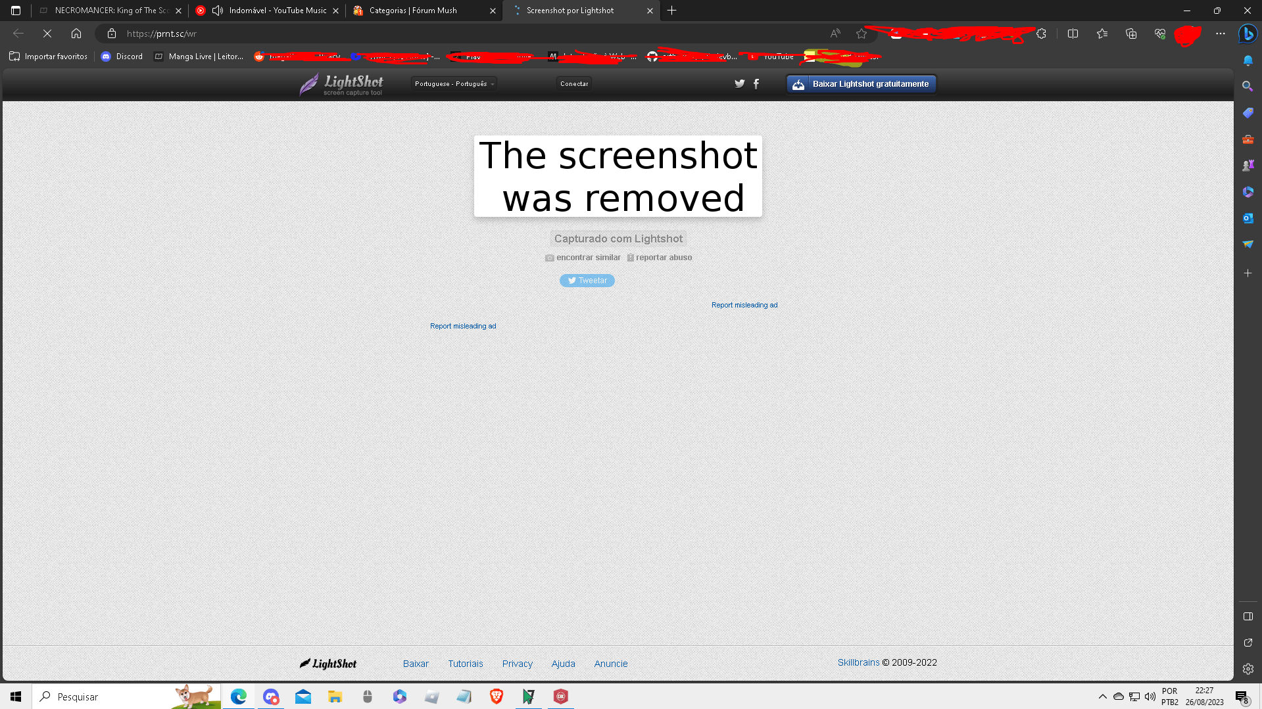Screen dimensions: 1262x709
Task: Click the taskbar Pesquisar search box
Action: click(x=127, y=697)
